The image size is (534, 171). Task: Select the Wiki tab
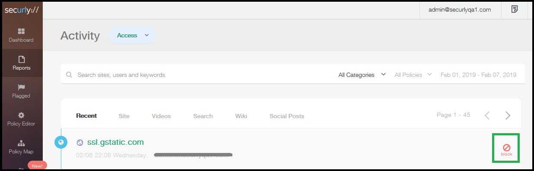click(241, 116)
